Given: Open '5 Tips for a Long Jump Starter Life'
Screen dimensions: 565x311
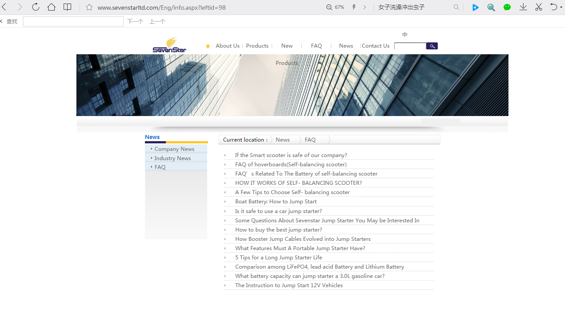Looking at the screenshot, I should (279, 258).
